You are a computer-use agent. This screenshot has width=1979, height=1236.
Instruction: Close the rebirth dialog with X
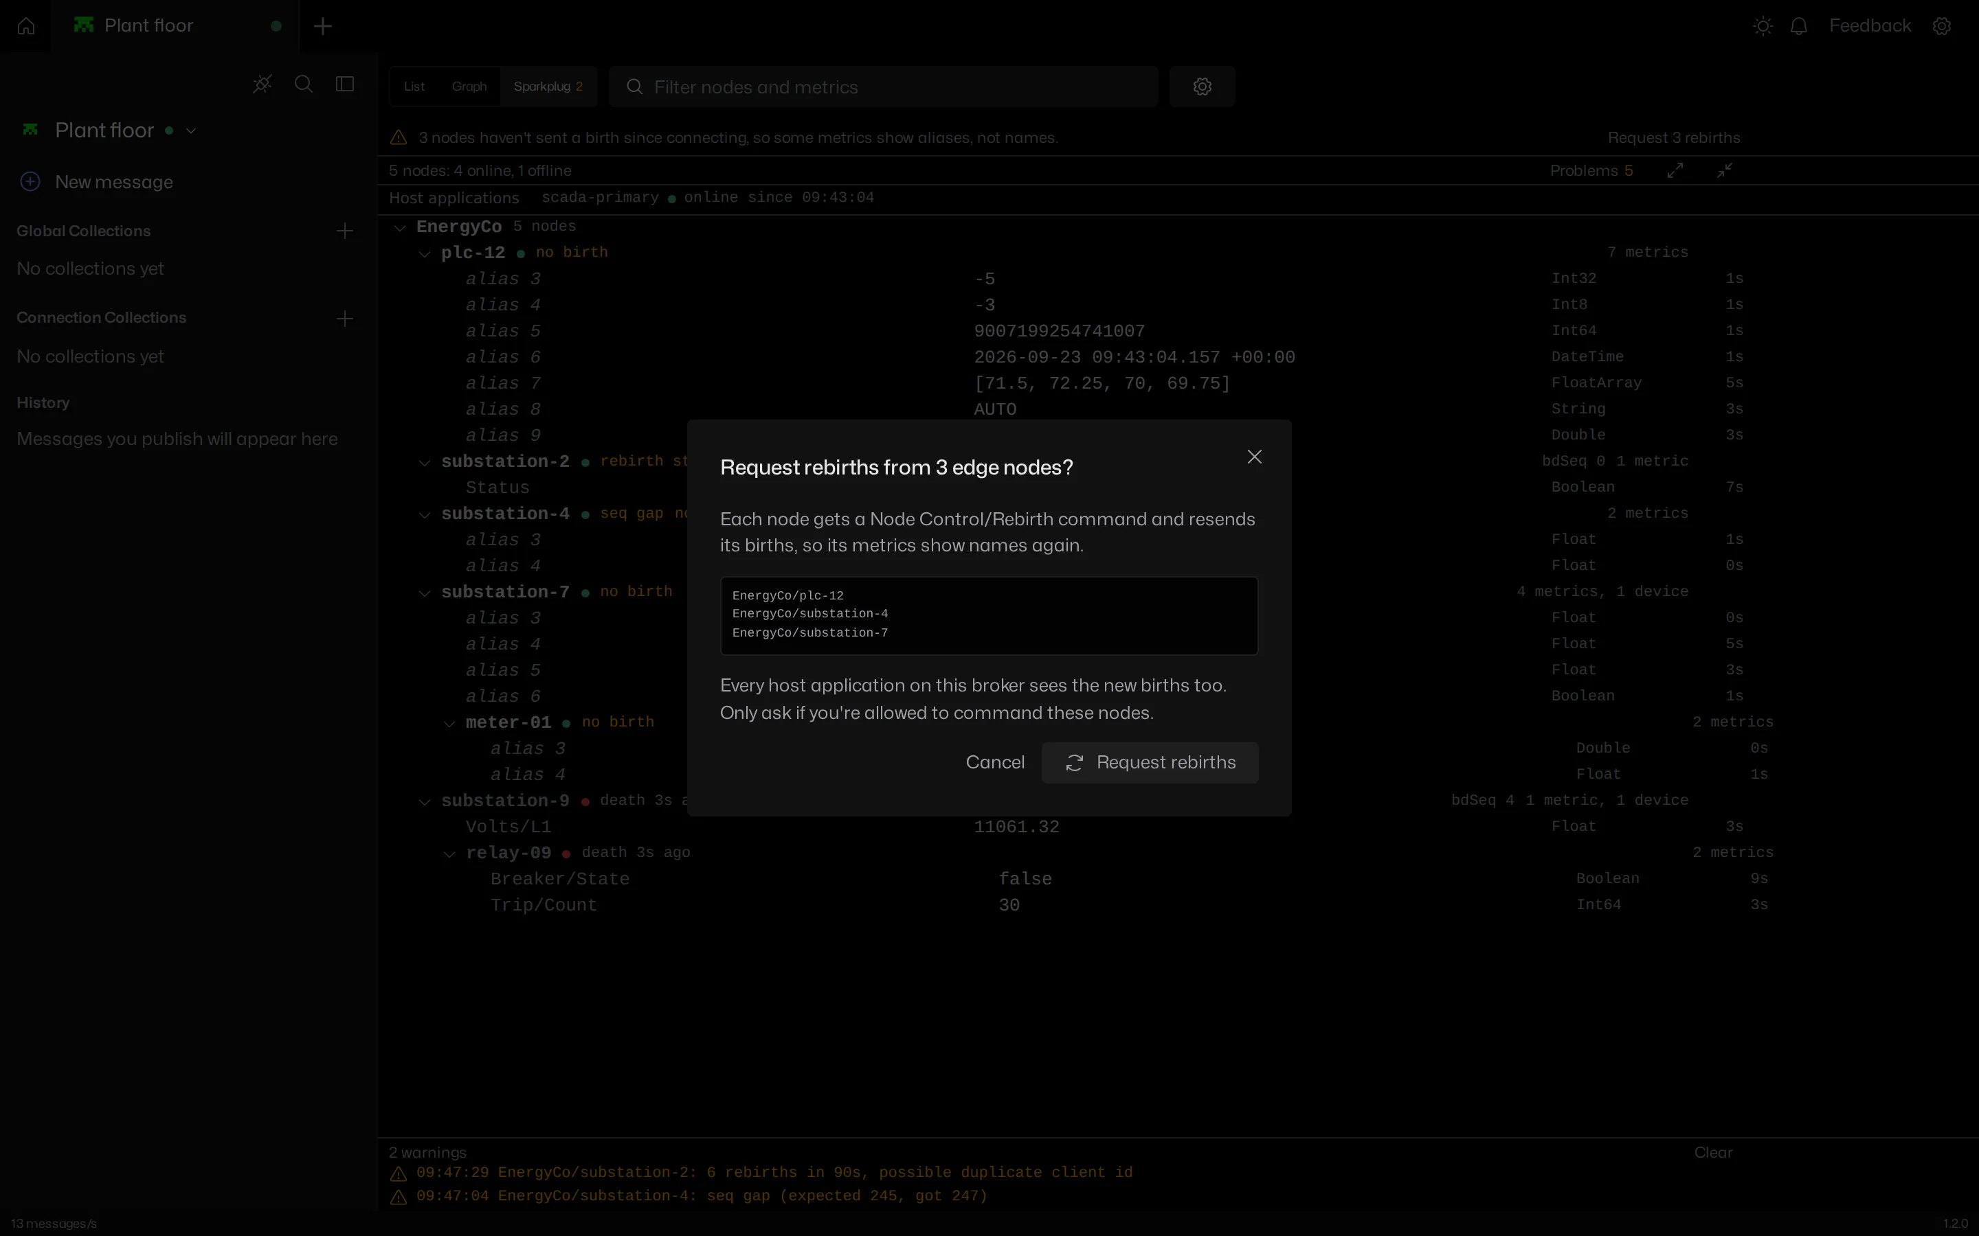(x=1255, y=457)
